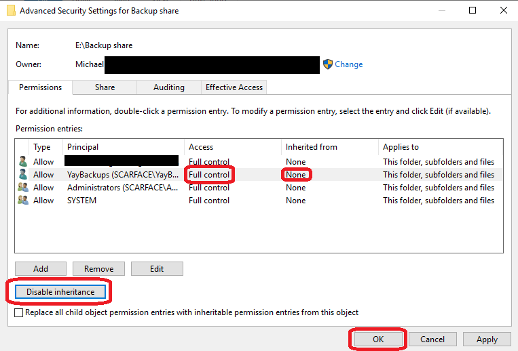Image resolution: width=518 pixels, height=351 pixels.
Task: Click the folder icon in the title bar
Action: pyautogui.click(x=11, y=10)
